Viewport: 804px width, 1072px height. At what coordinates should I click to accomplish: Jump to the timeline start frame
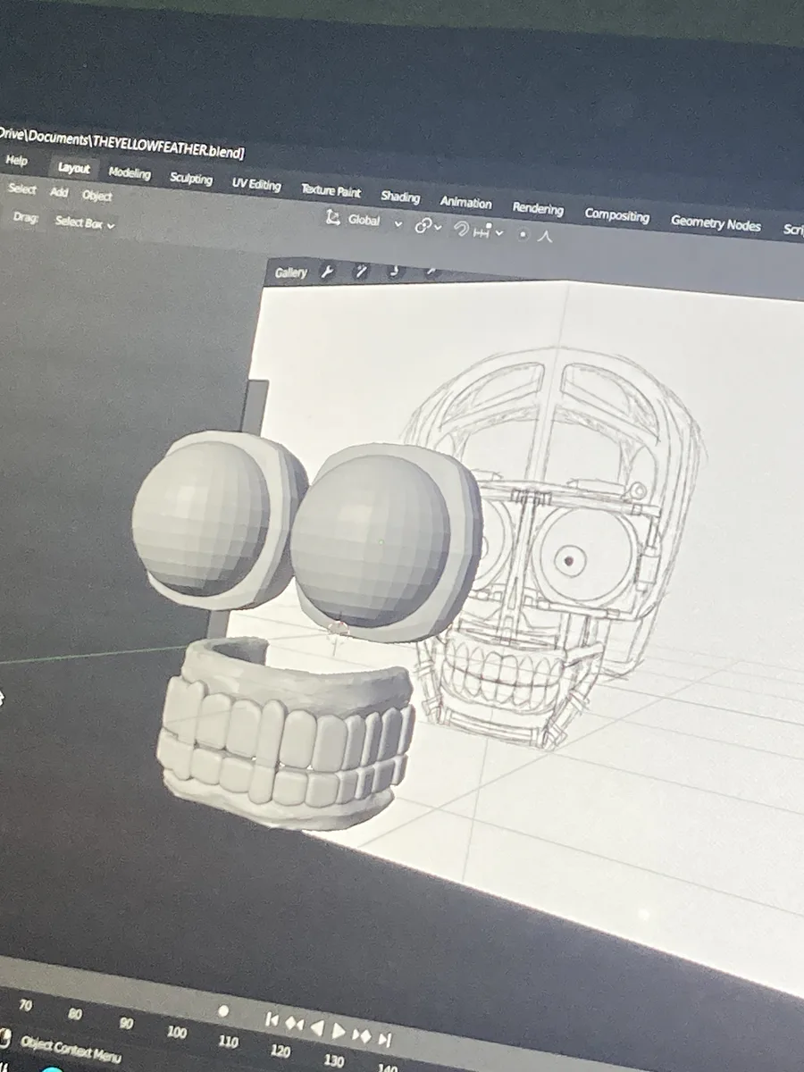(272, 1019)
